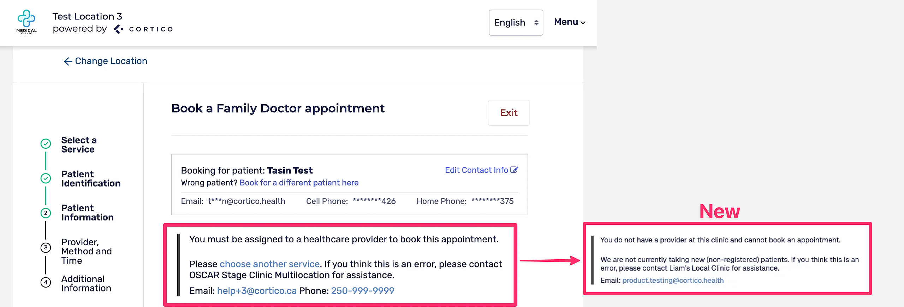The height and width of the screenshot is (307, 904).
Task: Go to Patient Information step
Action: point(87,213)
